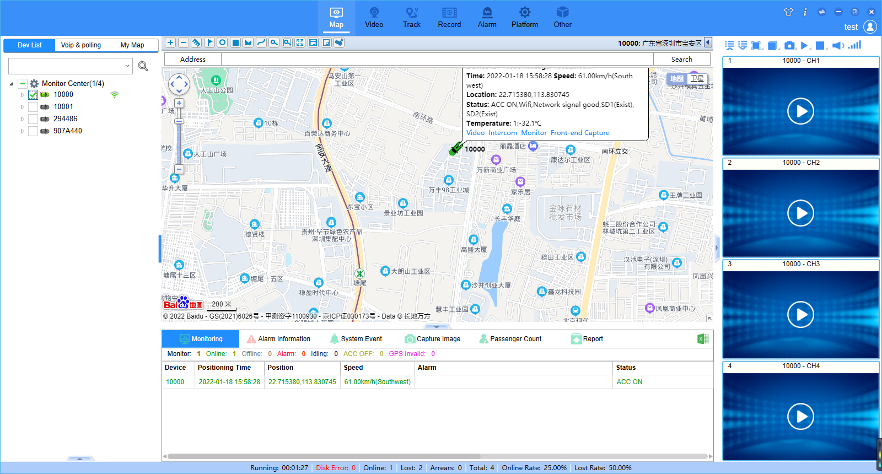The height and width of the screenshot is (474, 882).
Task: Take a snapshot with the camera icon
Action: (x=789, y=45)
